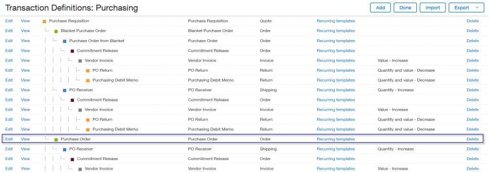Image resolution: width=489 pixels, height=172 pixels.
Task: Click Purchase Order type cell in highlighted row
Action: [202, 139]
